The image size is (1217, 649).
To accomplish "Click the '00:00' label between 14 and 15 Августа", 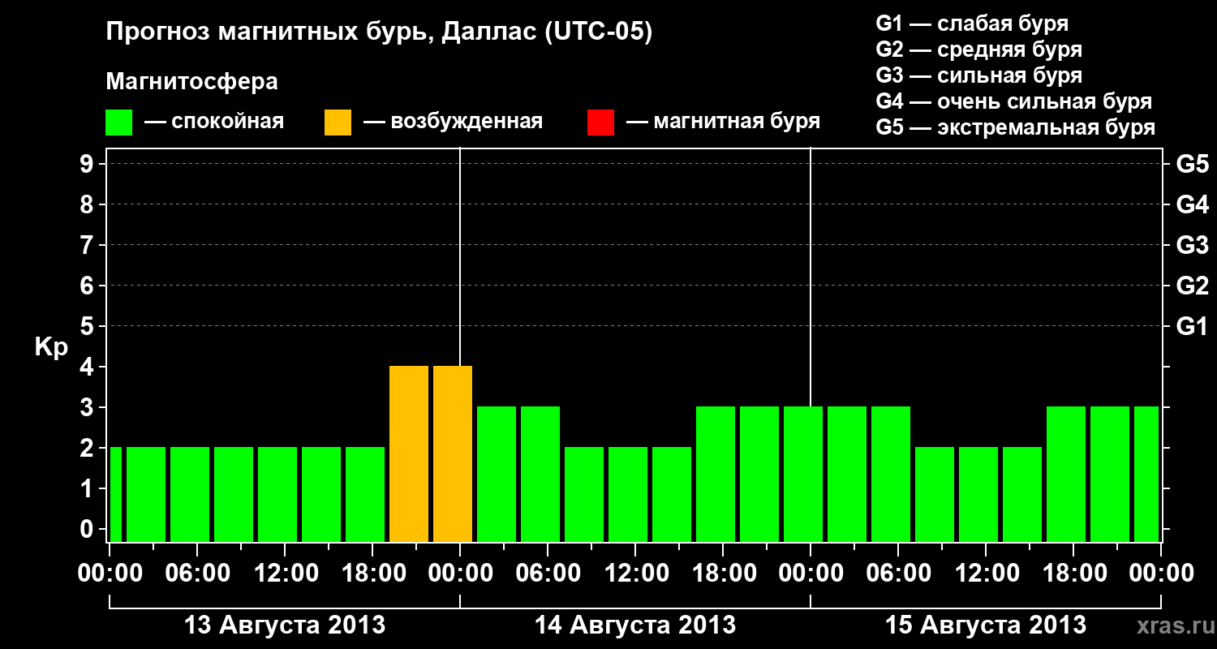I will coord(811,574).
